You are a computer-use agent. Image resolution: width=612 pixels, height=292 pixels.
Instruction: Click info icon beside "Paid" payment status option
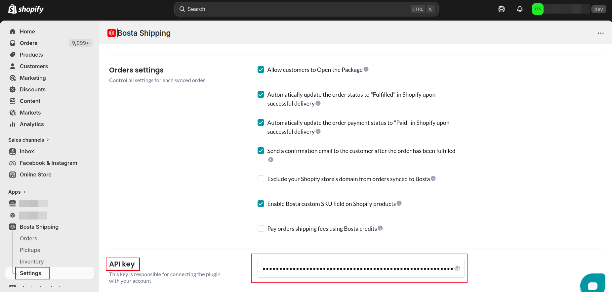click(318, 131)
